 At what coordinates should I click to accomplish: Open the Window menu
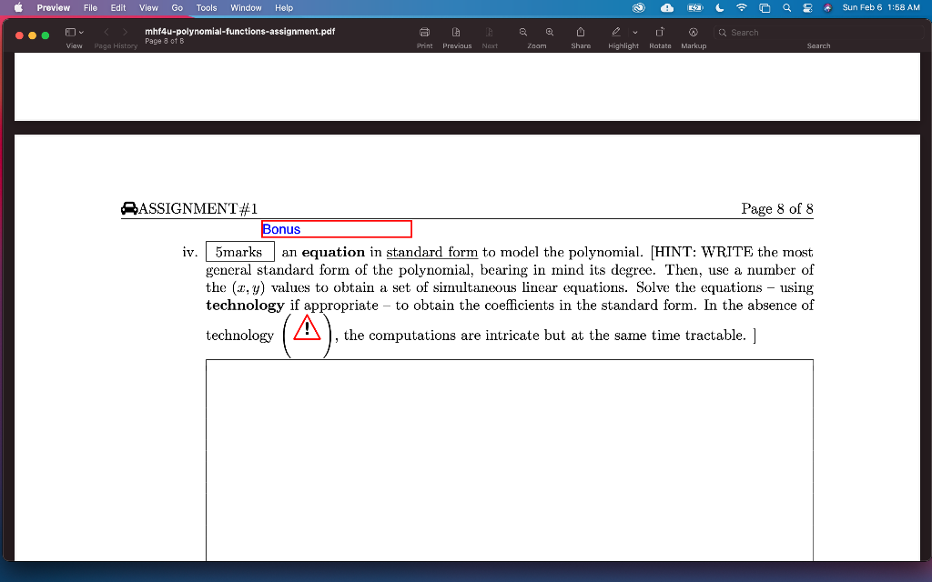246,7
